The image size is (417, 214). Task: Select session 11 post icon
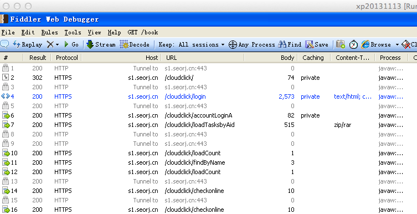tap(6, 162)
